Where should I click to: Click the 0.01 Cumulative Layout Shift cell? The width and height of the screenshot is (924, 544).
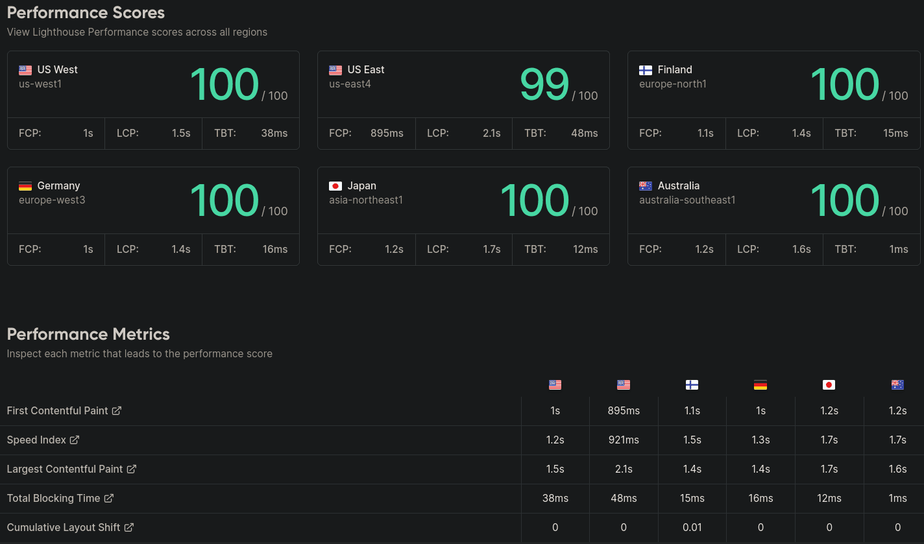click(x=692, y=527)
